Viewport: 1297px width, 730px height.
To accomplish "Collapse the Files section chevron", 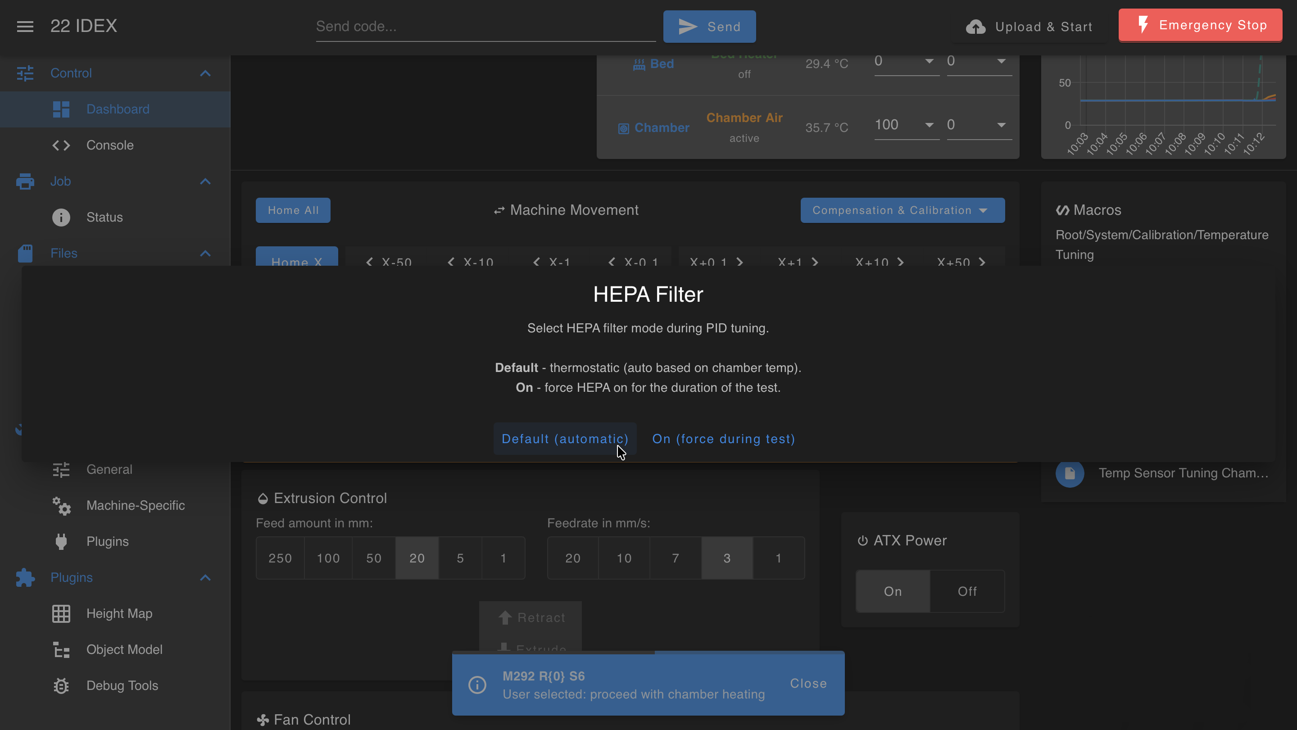I will 205,253.
